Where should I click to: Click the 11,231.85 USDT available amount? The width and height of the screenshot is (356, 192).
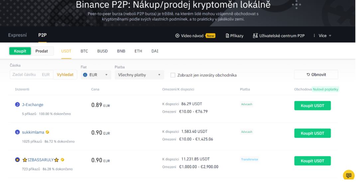[195, 159]
